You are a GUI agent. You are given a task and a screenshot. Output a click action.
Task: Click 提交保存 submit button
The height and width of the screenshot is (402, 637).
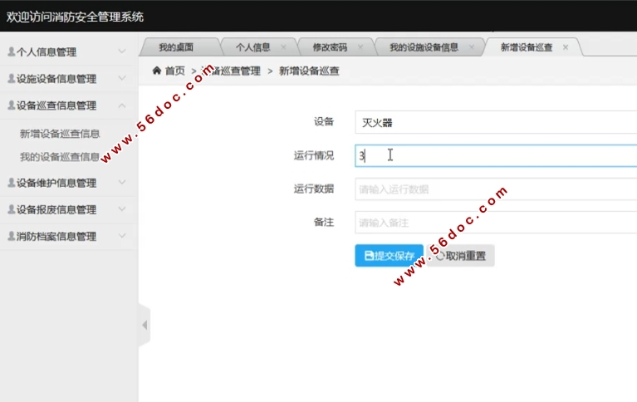[389, 256]
